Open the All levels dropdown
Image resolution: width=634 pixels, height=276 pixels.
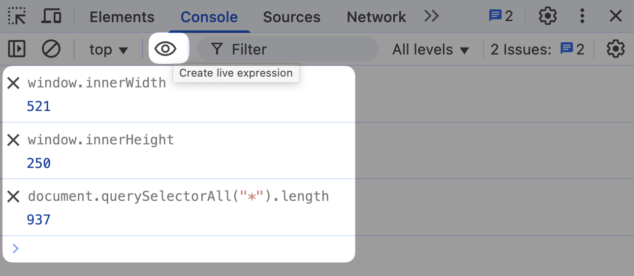431,50
